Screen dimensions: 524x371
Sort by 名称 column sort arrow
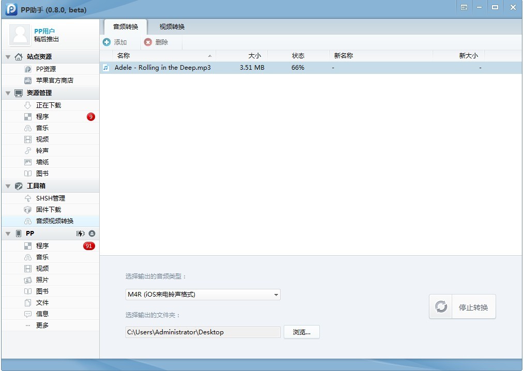point(210,56)
